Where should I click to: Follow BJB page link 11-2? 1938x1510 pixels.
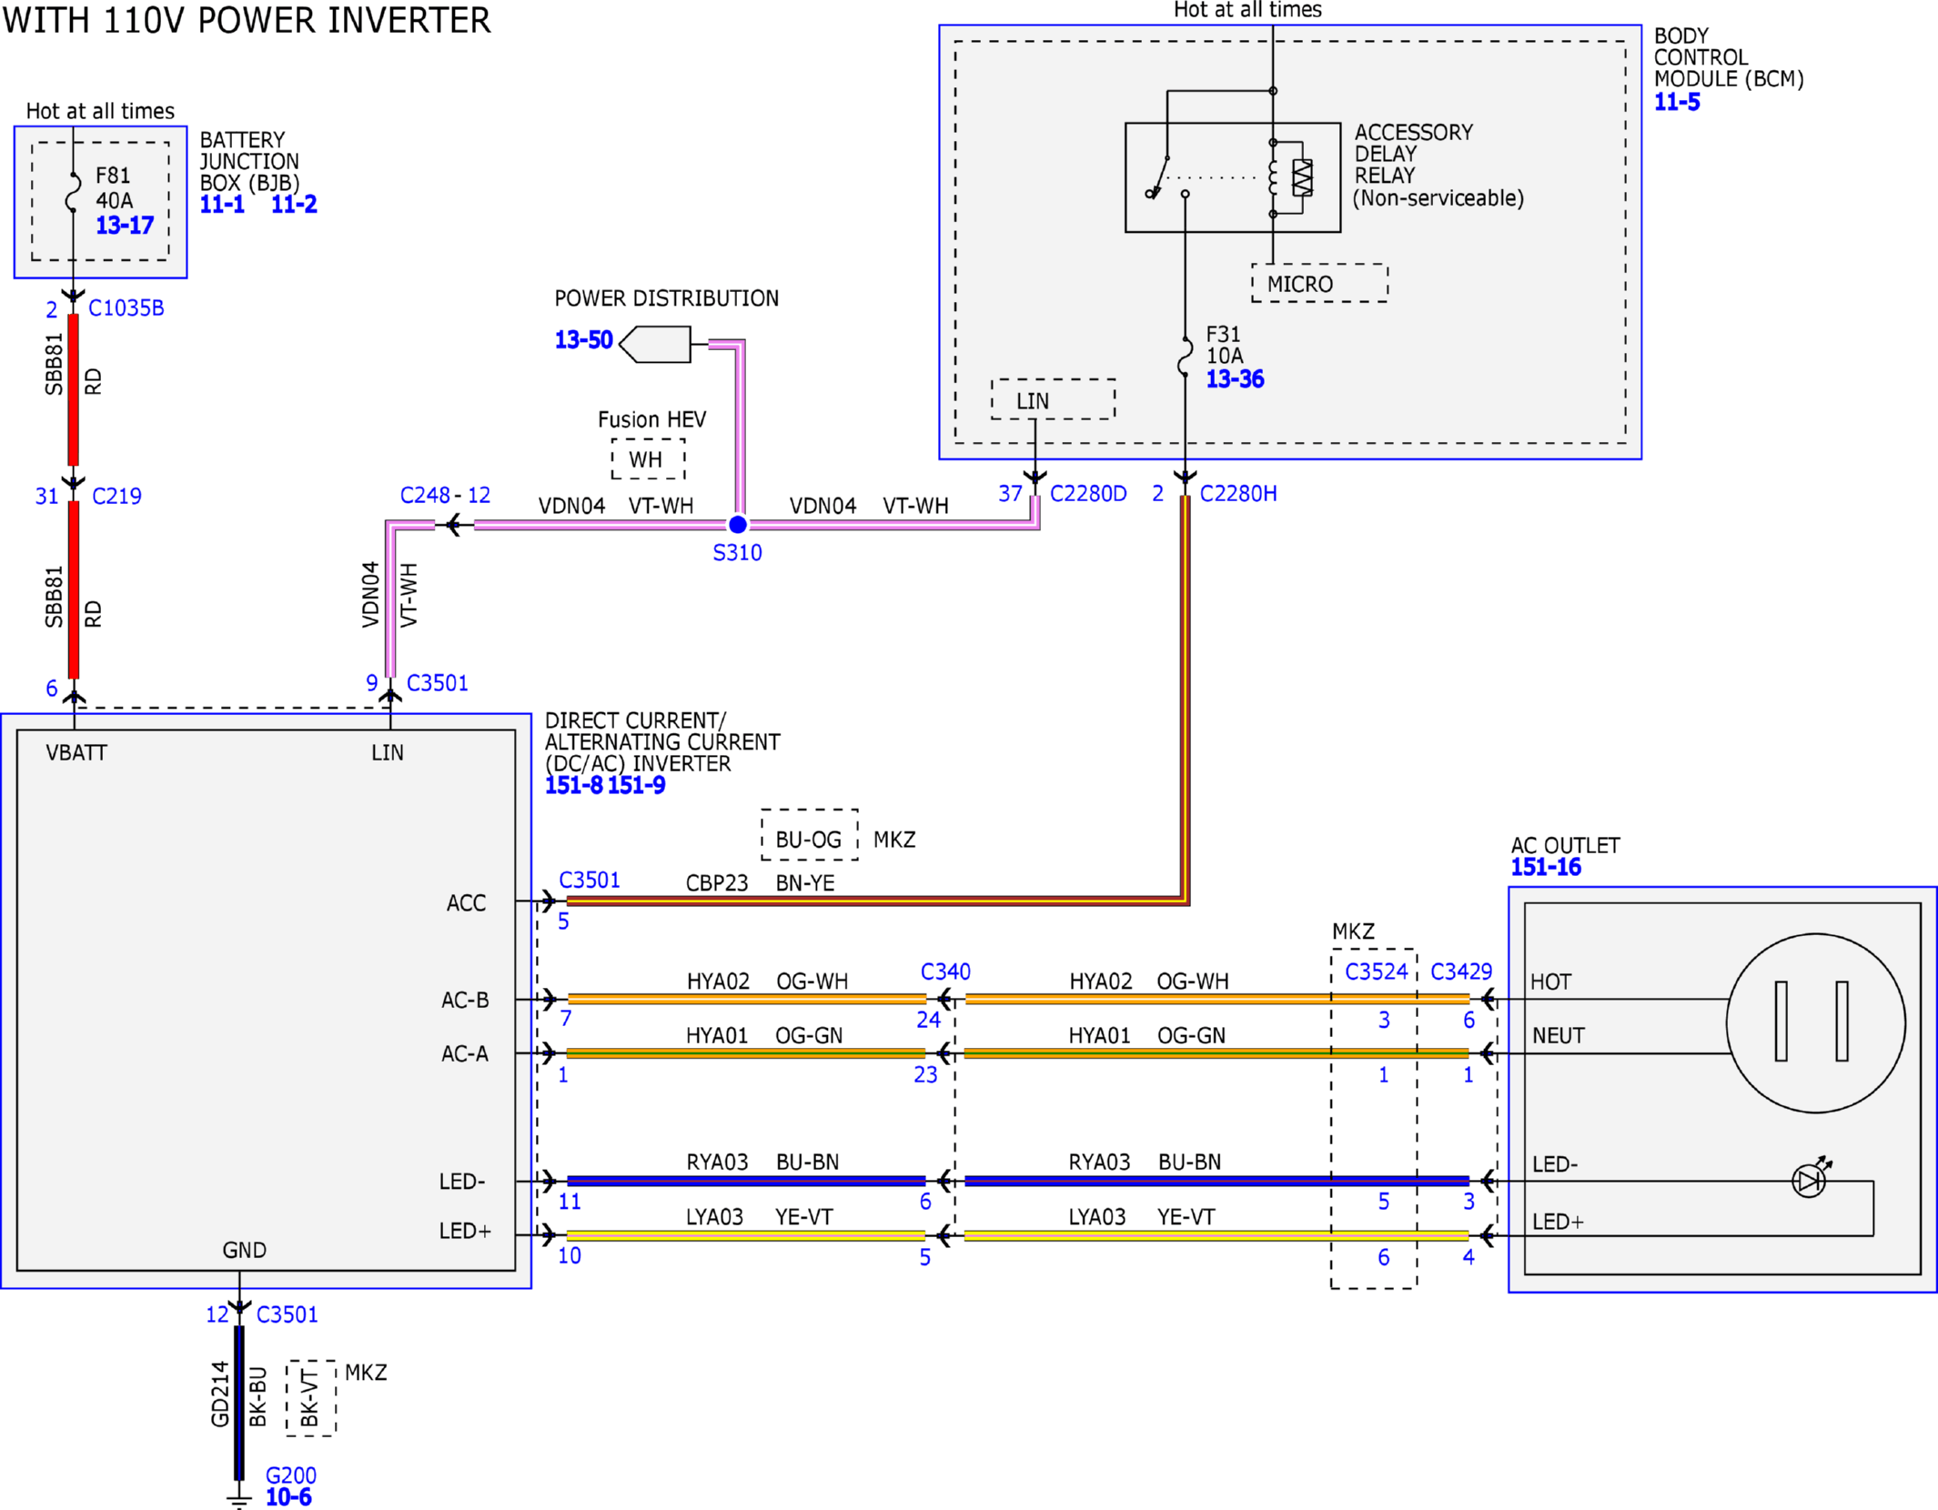[x=294, y=204]
